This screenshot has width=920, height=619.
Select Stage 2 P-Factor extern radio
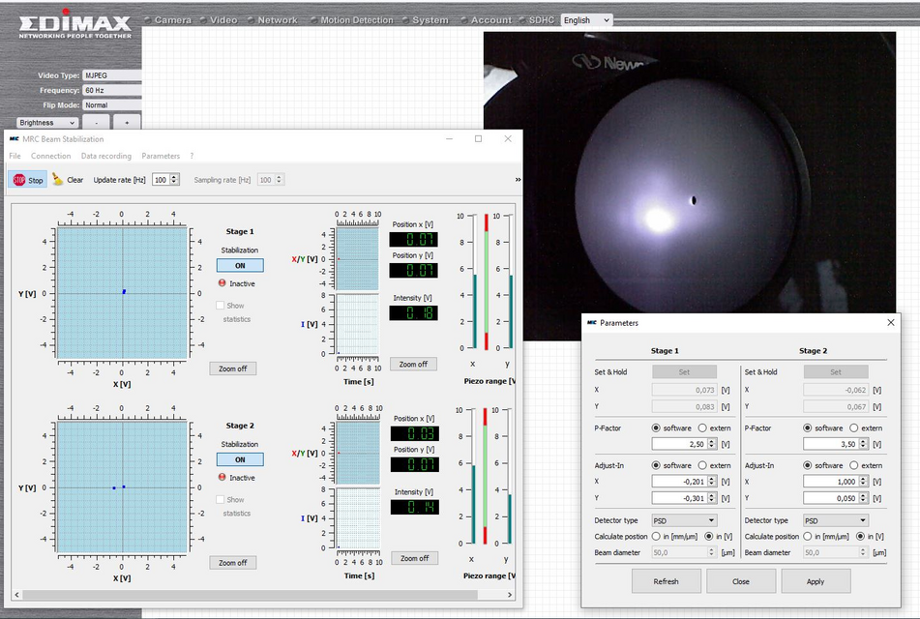coord(853,427)
